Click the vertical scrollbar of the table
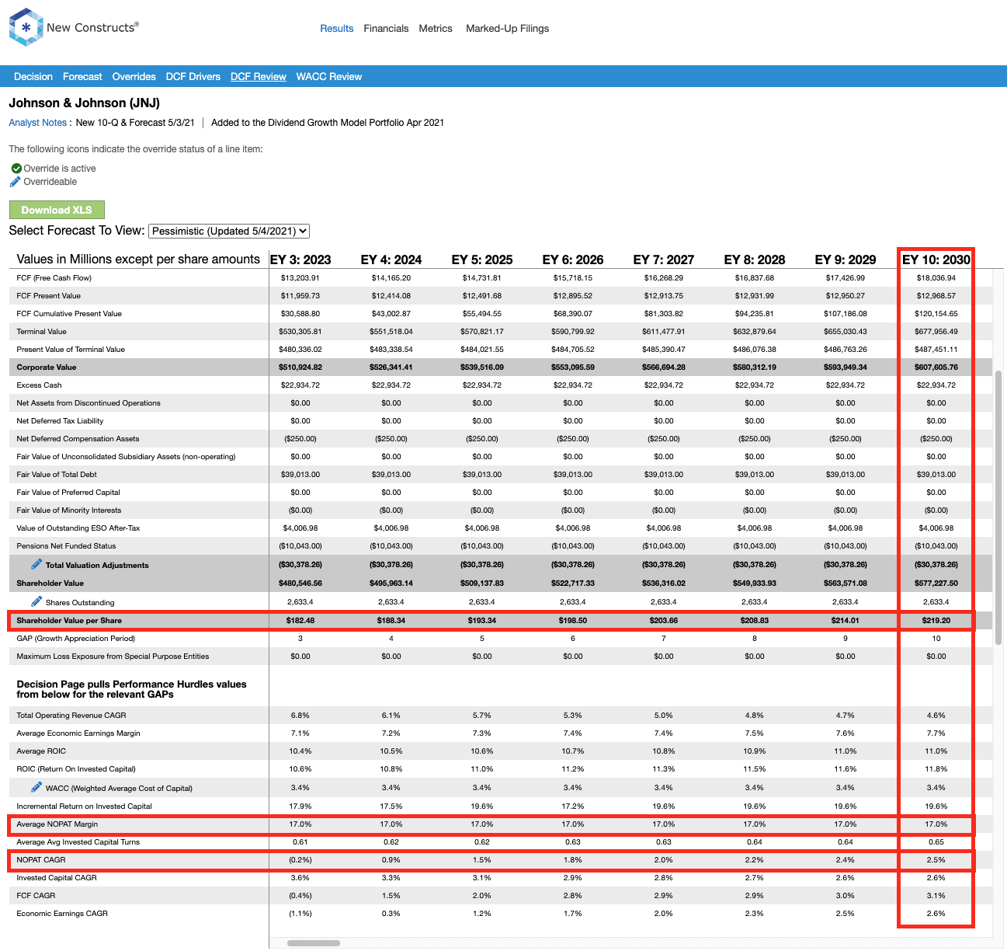The width and height of the screenshot is (1007, 951). [x=998, y=508]
